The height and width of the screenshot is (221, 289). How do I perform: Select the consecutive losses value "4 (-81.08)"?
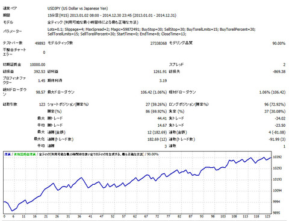pos(277,132)
